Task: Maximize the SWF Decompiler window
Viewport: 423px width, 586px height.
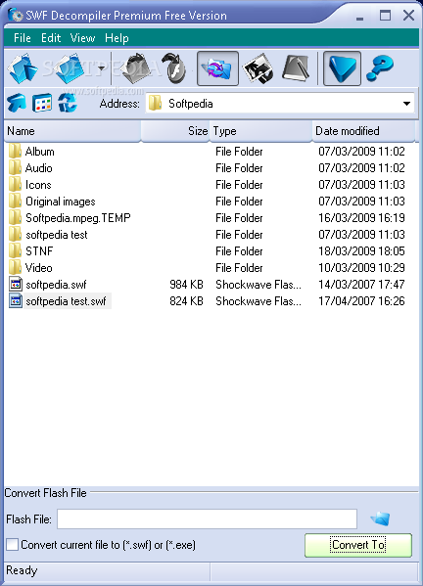Action: pos(385,16)
